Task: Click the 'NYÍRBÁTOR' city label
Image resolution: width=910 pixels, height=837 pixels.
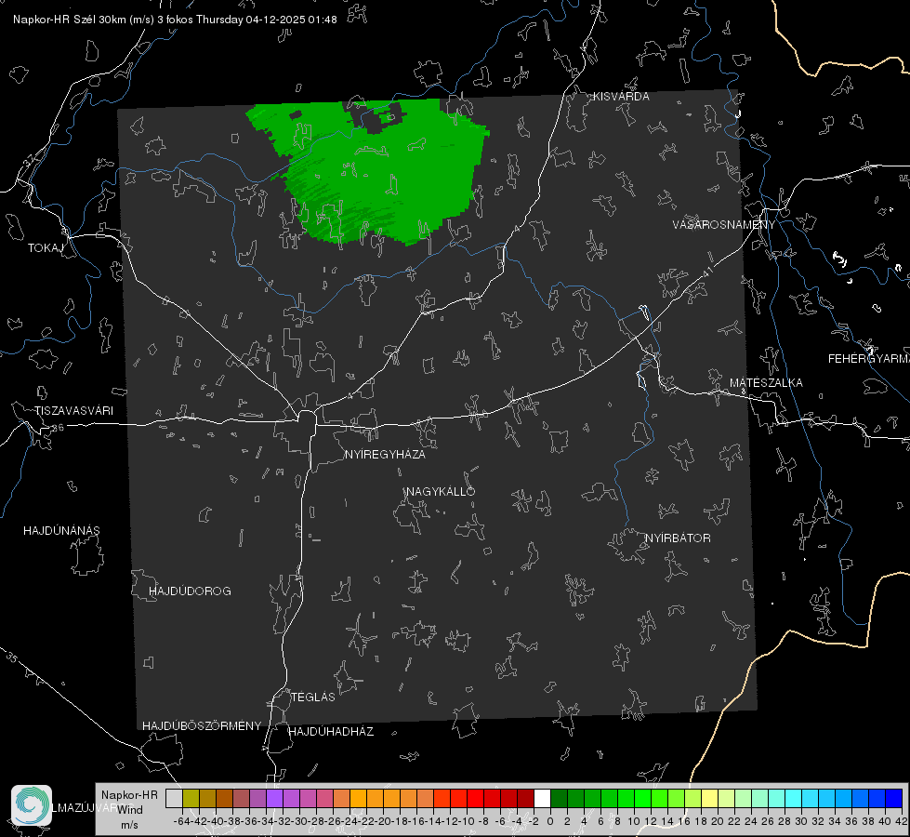Action: 678,538
